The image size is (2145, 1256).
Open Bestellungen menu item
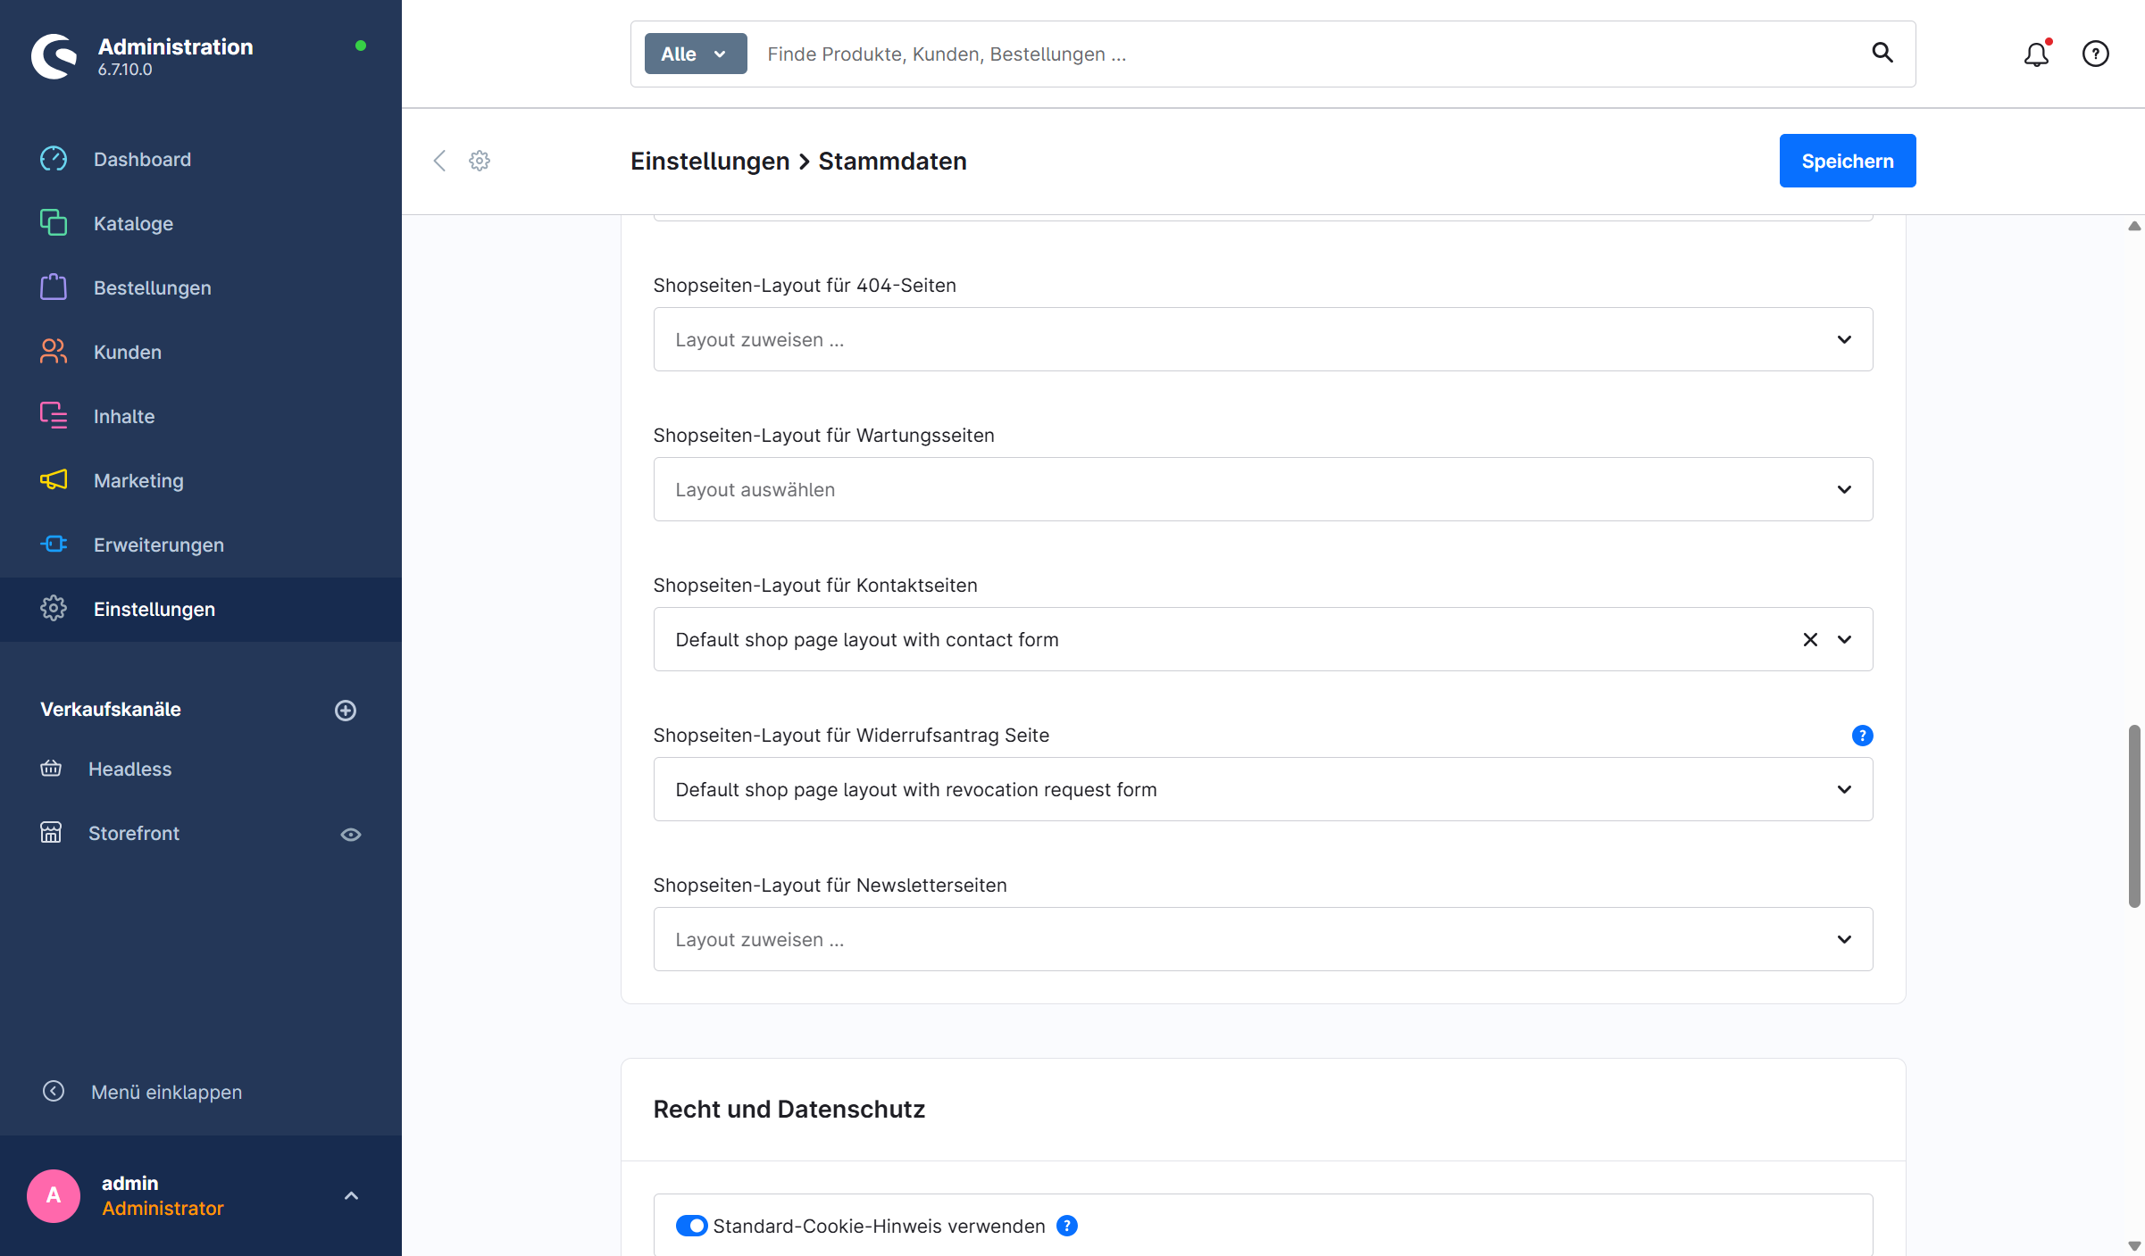click(x=201, y=287)
